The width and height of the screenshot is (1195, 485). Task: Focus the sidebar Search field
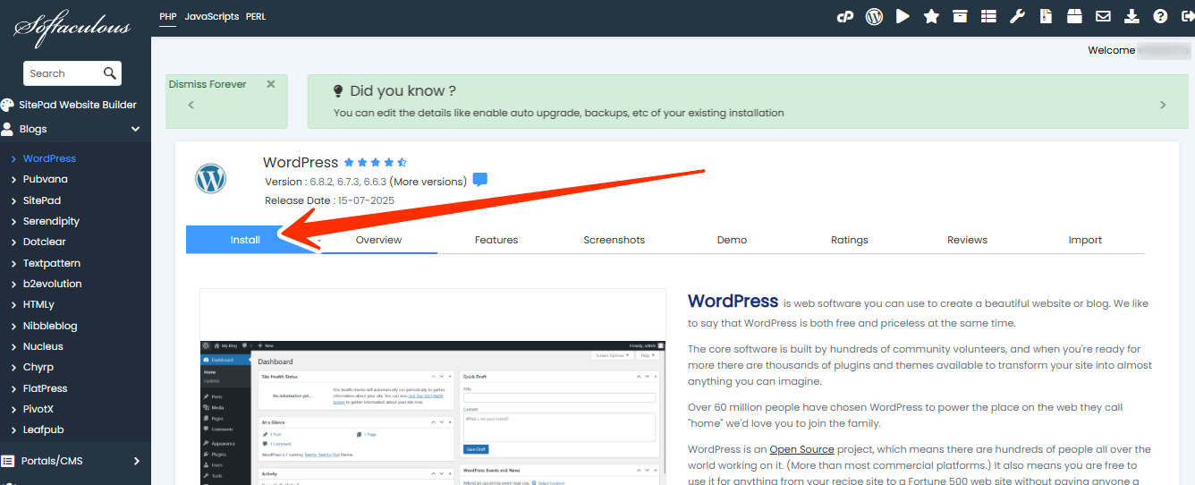(x=63, y=73)
